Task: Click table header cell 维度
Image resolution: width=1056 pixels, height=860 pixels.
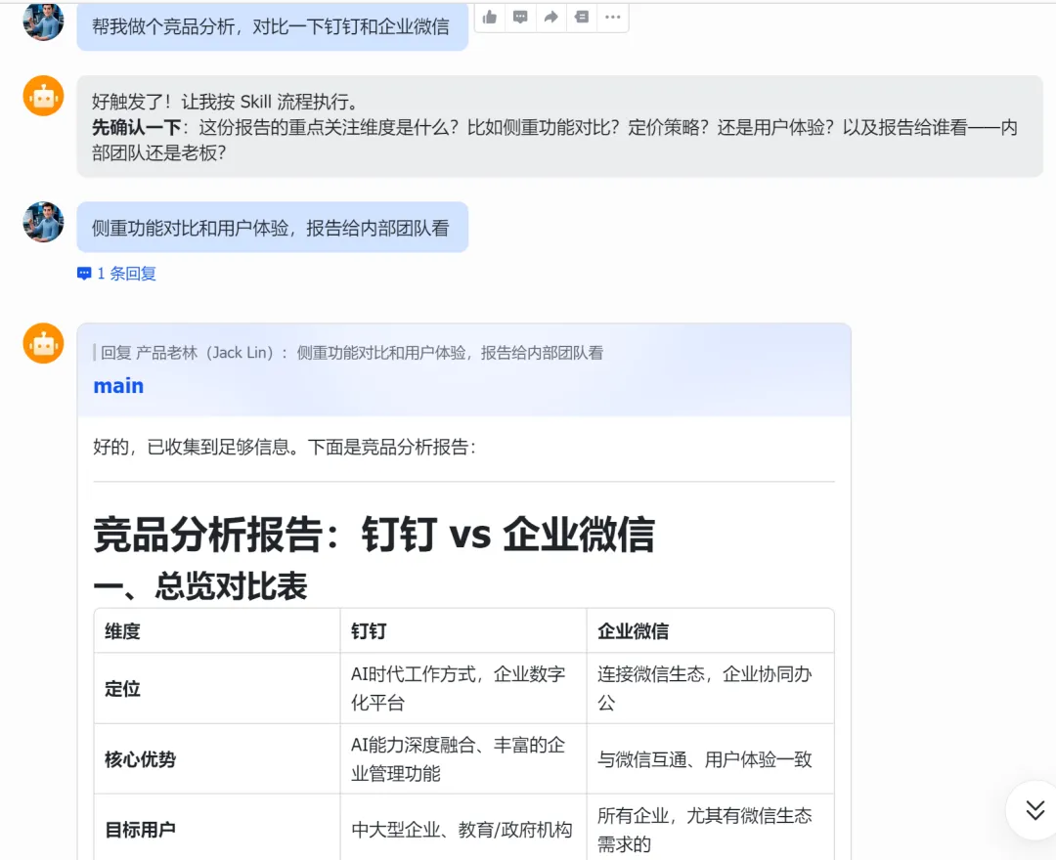Action: pyautogui.click(x=217, y=630)
